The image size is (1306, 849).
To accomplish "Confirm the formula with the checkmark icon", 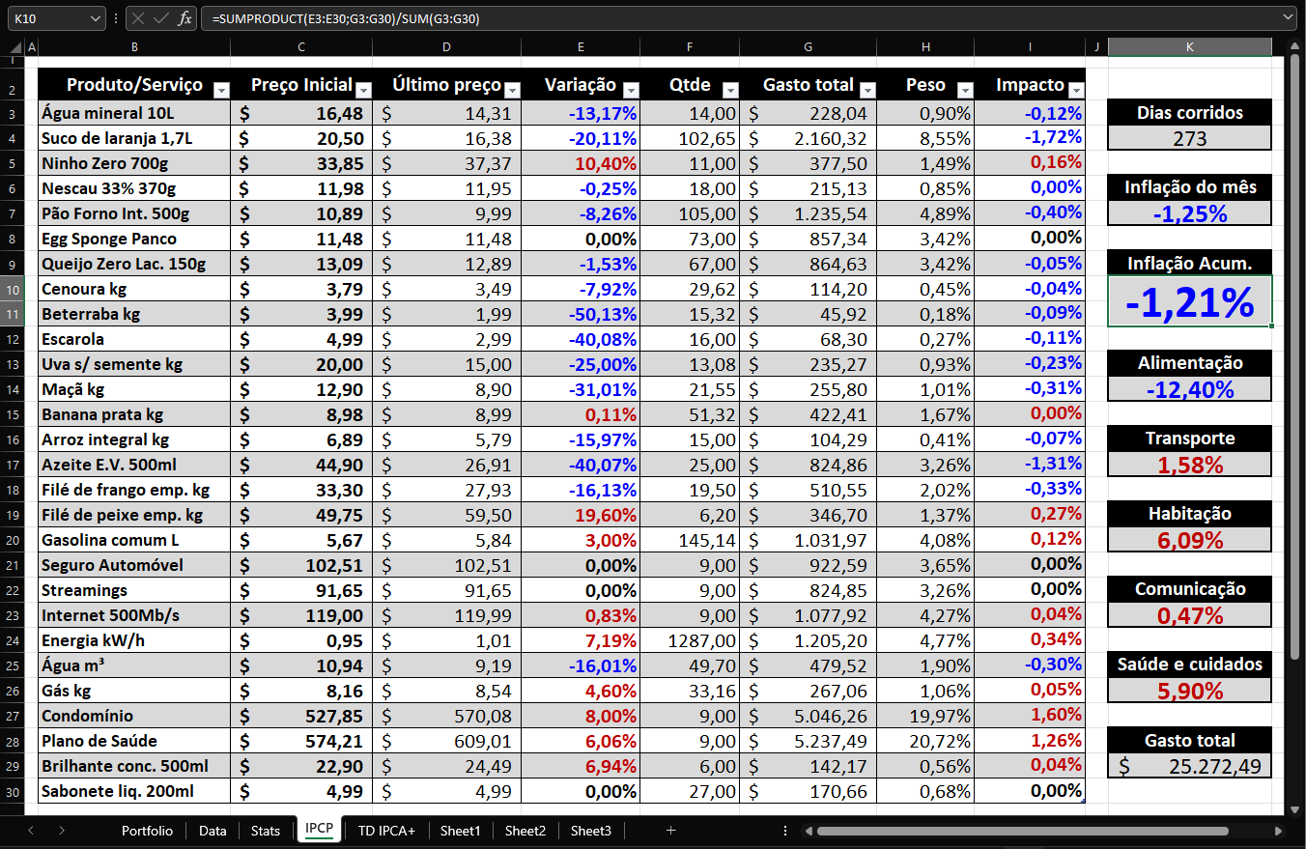I will coord(161,18).
